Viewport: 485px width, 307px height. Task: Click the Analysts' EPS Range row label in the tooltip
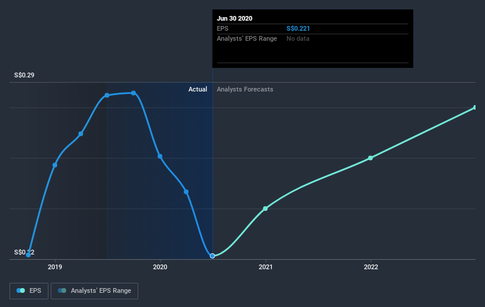(247, 38)
